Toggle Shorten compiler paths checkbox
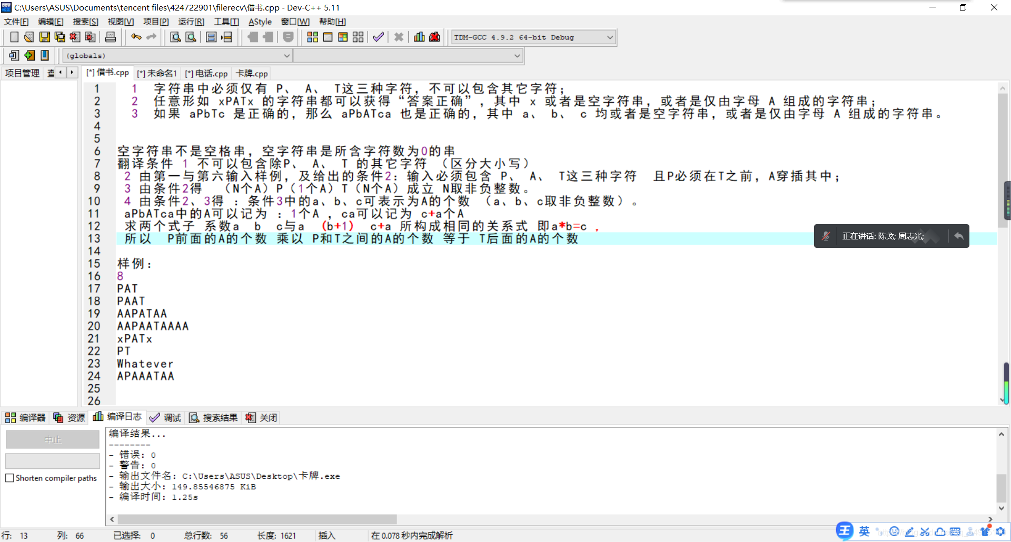 [9, 478]
